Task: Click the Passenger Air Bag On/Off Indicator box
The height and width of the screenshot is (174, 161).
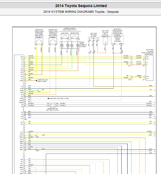Action: (x=117, y=40)
